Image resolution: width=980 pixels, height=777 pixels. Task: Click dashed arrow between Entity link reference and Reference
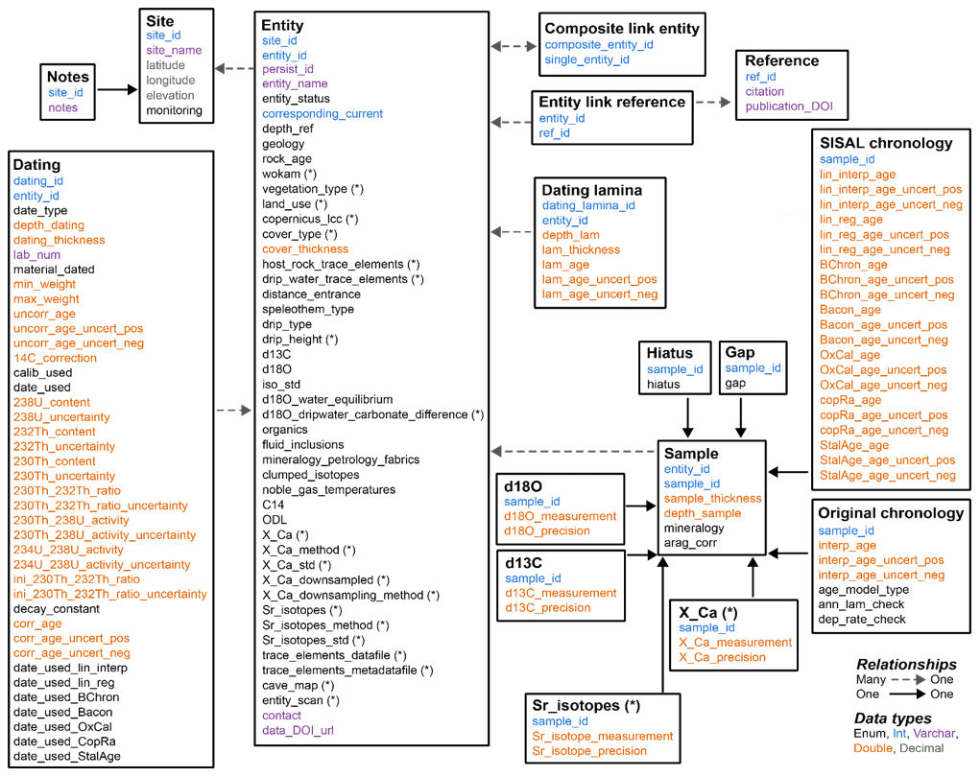pos(713,102)
